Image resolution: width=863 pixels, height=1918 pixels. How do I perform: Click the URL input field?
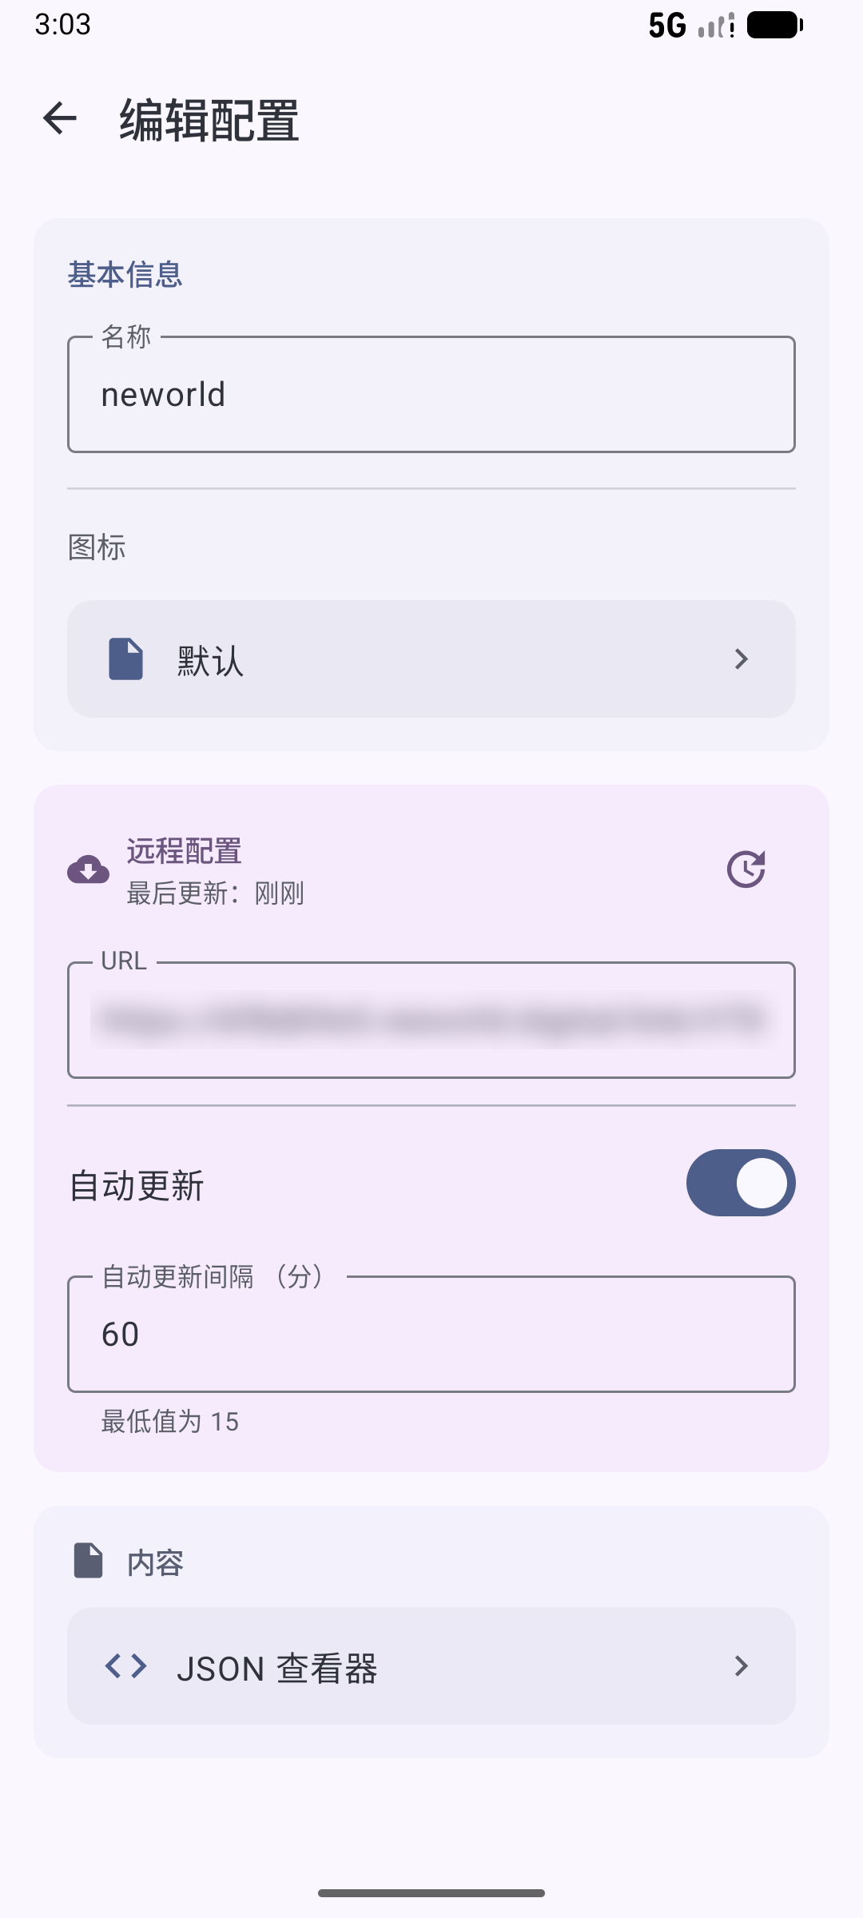[x=431, y=1021]
